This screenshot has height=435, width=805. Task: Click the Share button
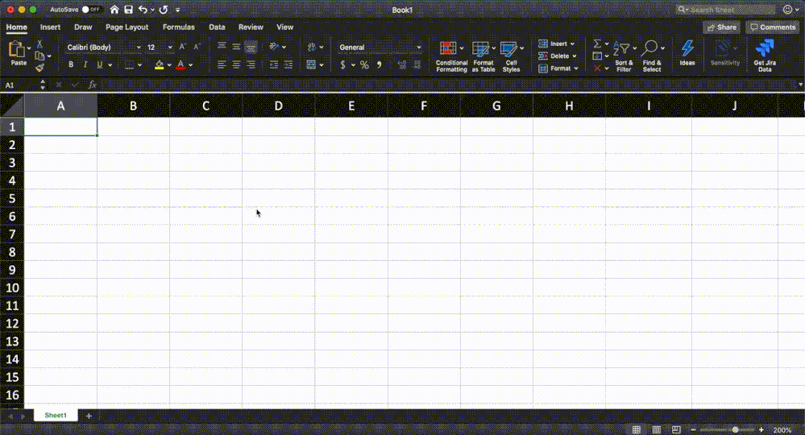[722, 27]
